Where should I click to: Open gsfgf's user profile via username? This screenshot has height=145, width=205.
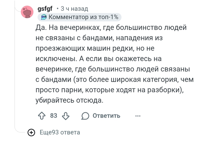(x=45, y=9)
